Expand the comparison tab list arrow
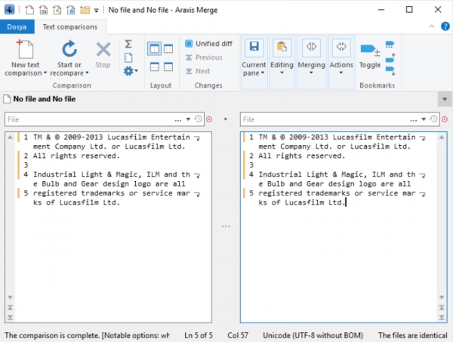 (x=444, y=99)
